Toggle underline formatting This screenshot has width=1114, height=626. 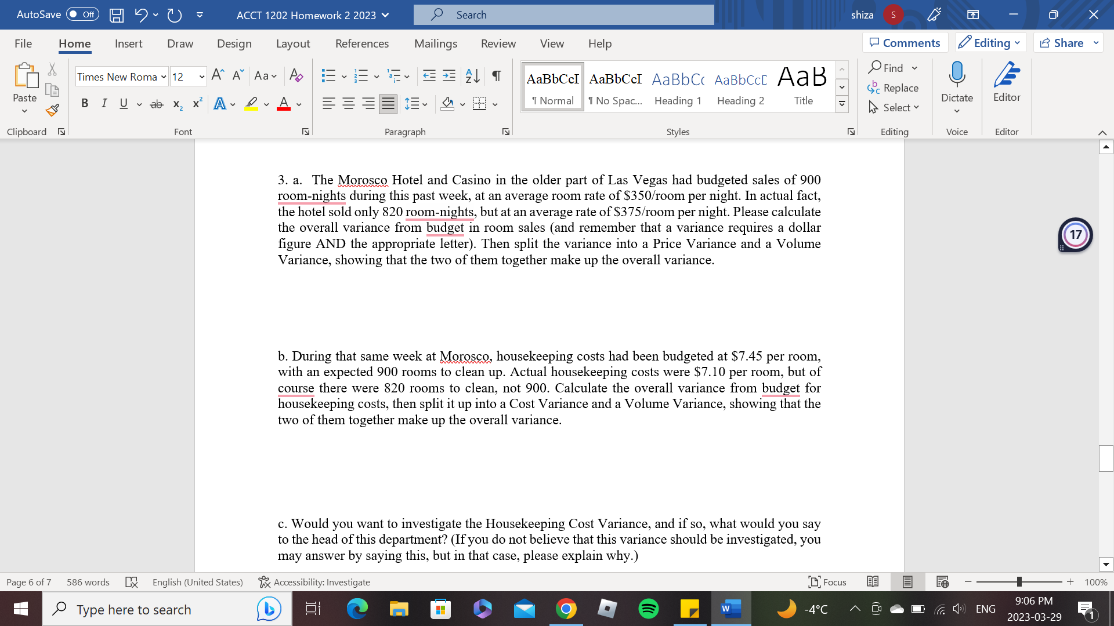[123, 103]
